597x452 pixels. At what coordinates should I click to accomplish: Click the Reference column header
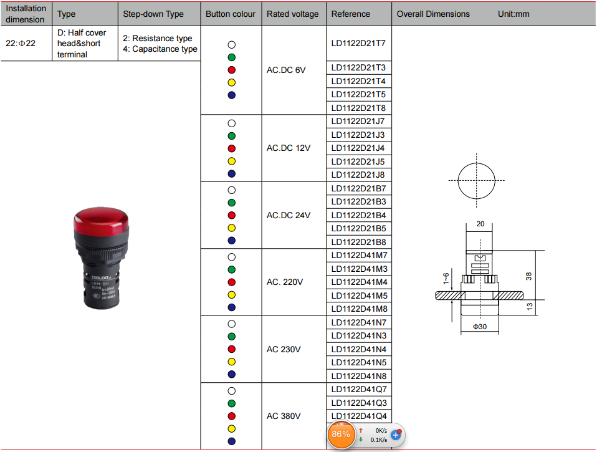359,14
